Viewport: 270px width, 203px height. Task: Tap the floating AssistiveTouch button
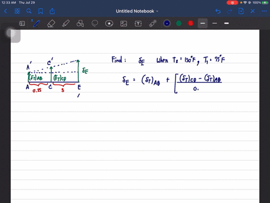11,33
